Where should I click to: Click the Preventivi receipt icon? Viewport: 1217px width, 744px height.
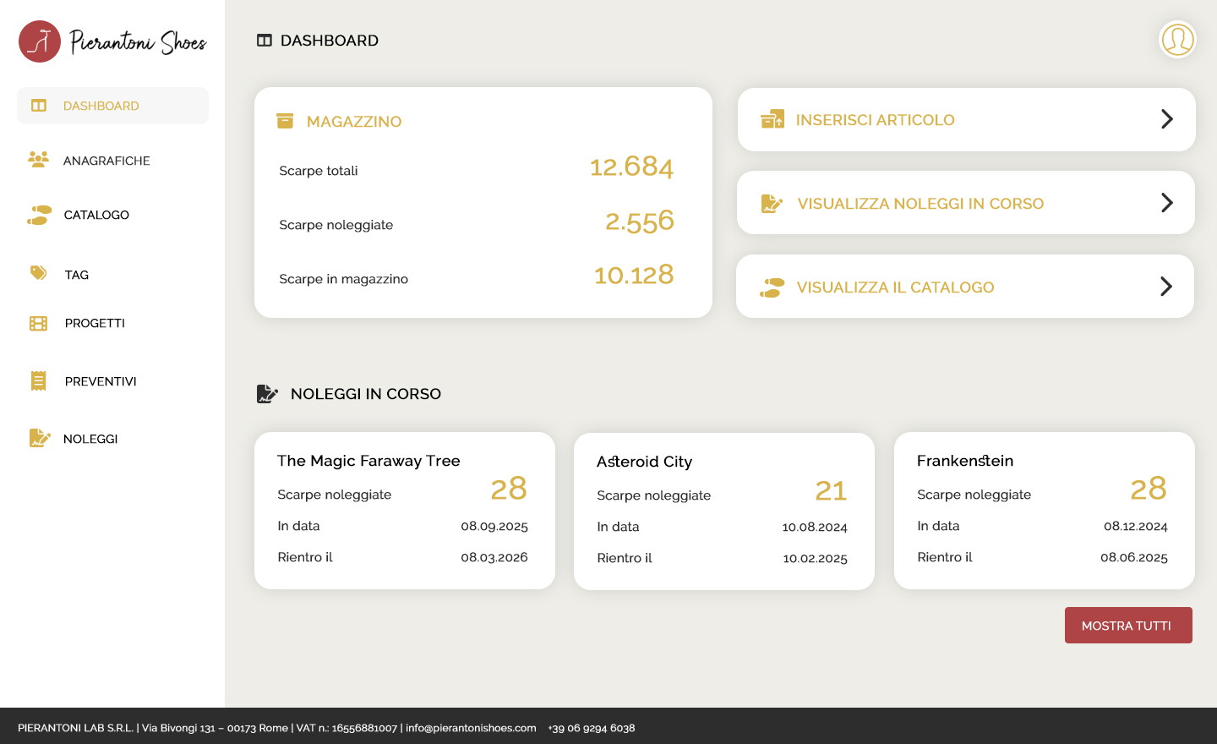39,380
